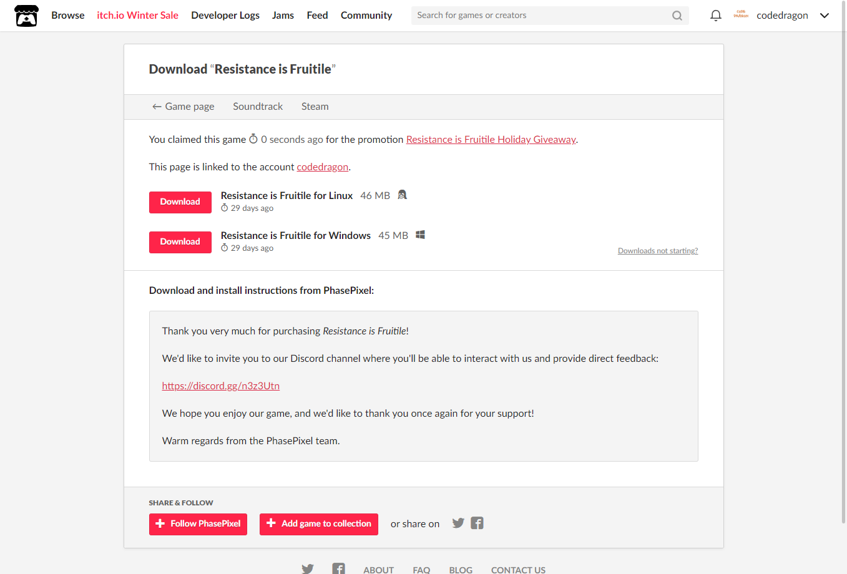
Task: Click the '46 MB' file size
Action: 375,195
